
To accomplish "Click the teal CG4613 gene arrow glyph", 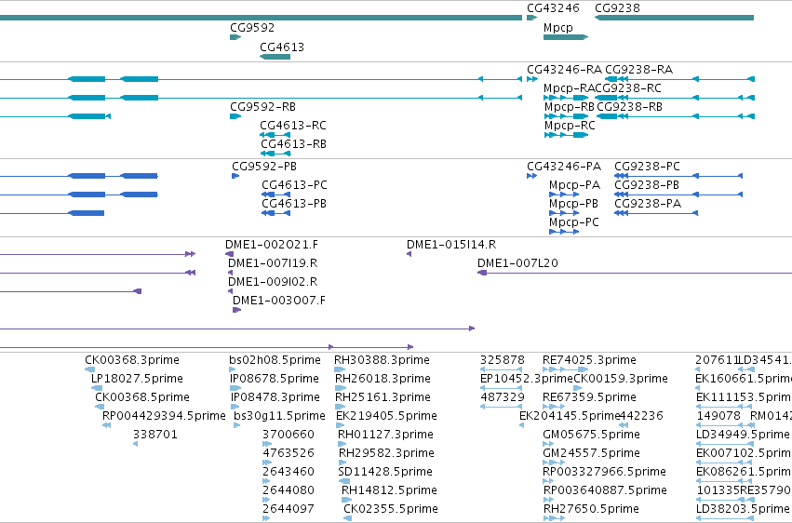I will click(x=275, y=57).
